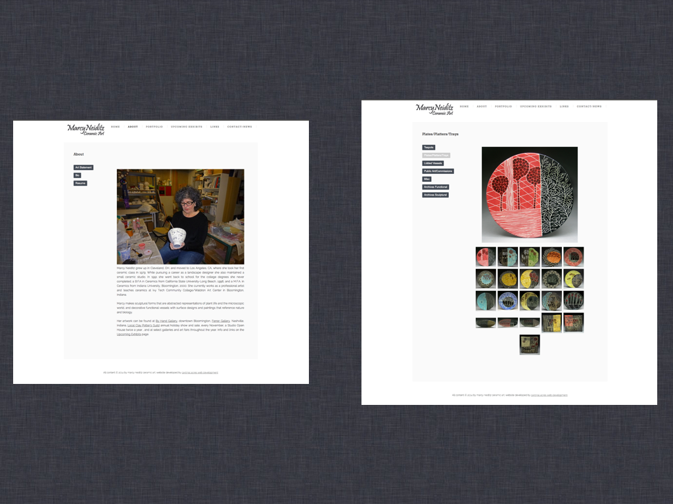The width and height of the screenshot is (673, 504).
Task: Go to Contact/News from the portfolio page navigation
Action: (589, 106)
